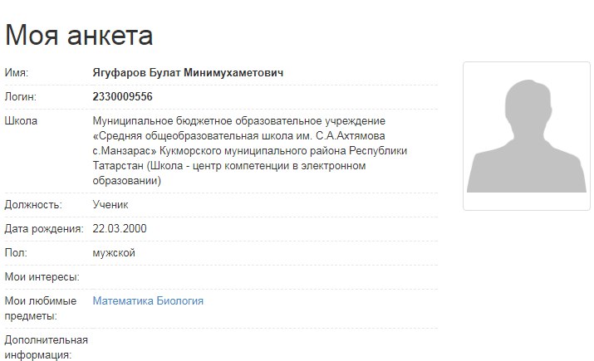Click the Дата рождения label
The height and width of the screenshot is (361, 594).
tap(44, 229)
